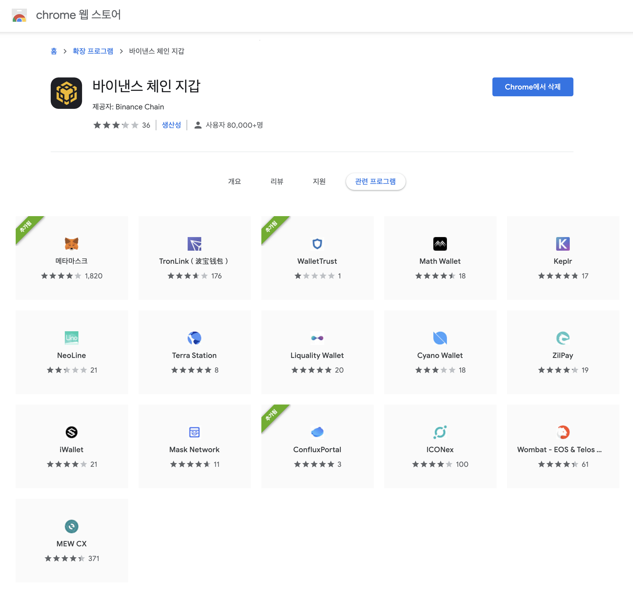The width and height of the screenshot is (633, 595).
Task: Click the Chrome에서 삭제 button
Action: 532,87
